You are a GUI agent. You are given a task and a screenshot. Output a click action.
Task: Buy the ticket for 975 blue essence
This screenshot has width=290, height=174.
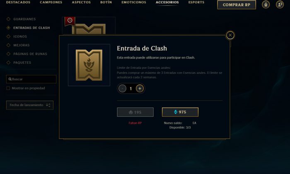(x=180, y=112)
